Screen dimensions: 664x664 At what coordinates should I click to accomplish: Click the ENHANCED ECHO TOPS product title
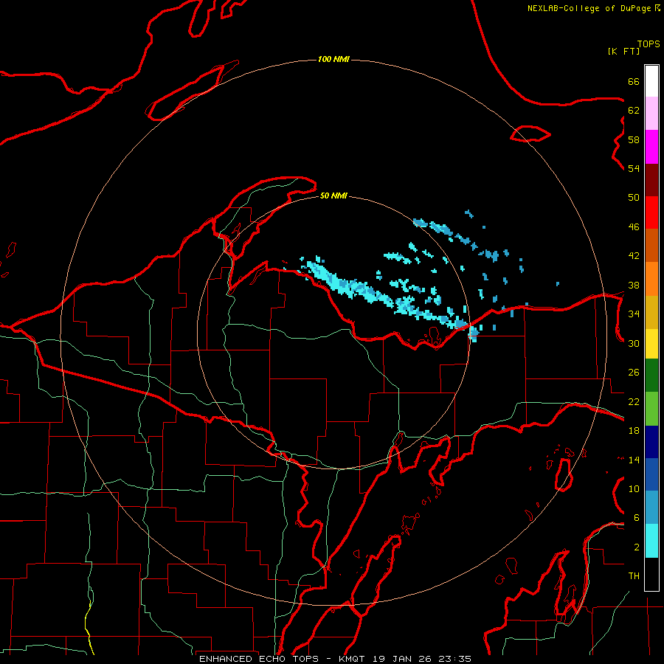point(258,659)
